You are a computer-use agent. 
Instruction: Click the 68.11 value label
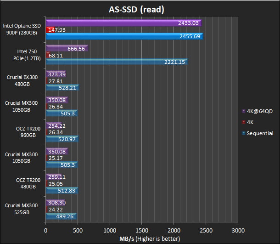[56, 56]
